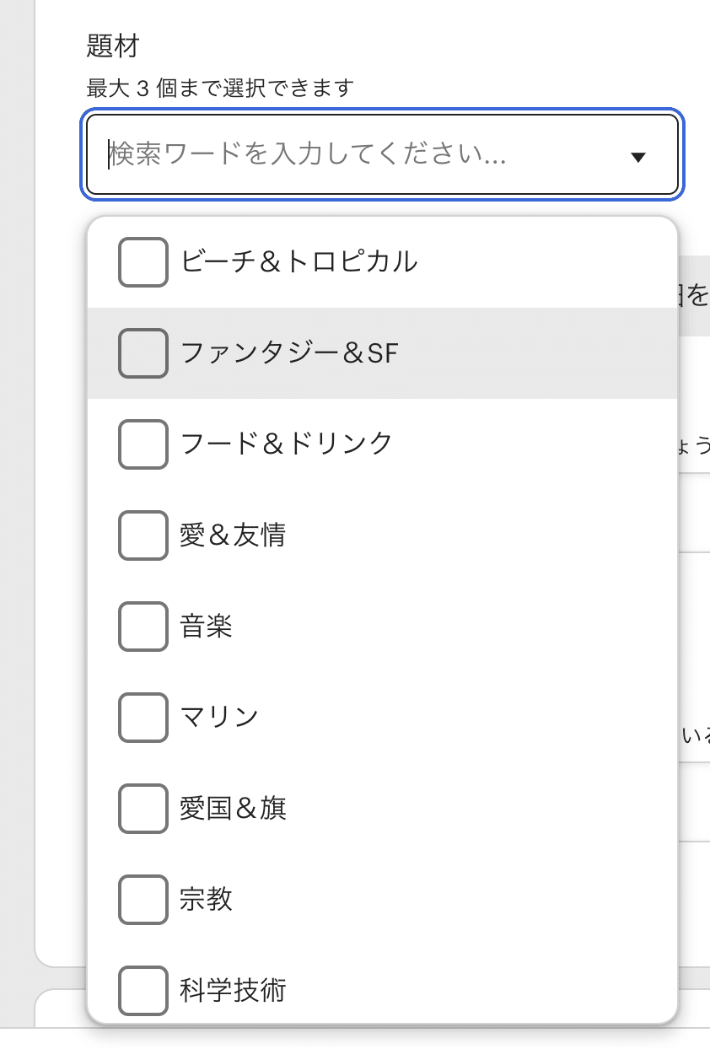The height and width of the screenshot is (1049, 710).
Task: Tick the ファンタジー&SF checkbox
Action: click(x=143, y=353)
